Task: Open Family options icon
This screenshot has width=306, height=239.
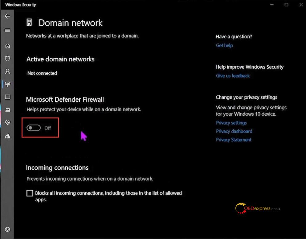Action: point(7,136)
